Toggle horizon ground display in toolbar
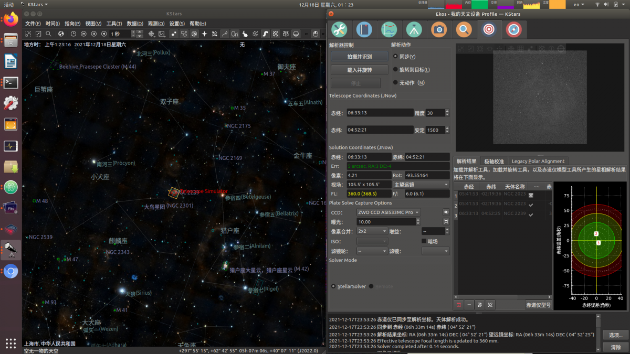This screenshot has height=354, width=630. [297, 34]
